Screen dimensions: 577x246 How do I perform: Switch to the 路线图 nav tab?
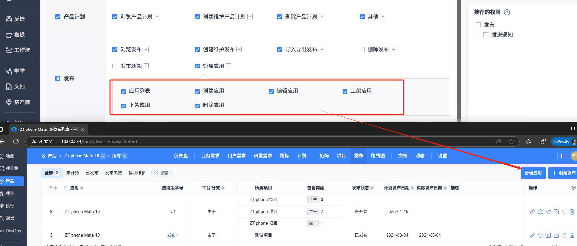[x=378, y=156]
